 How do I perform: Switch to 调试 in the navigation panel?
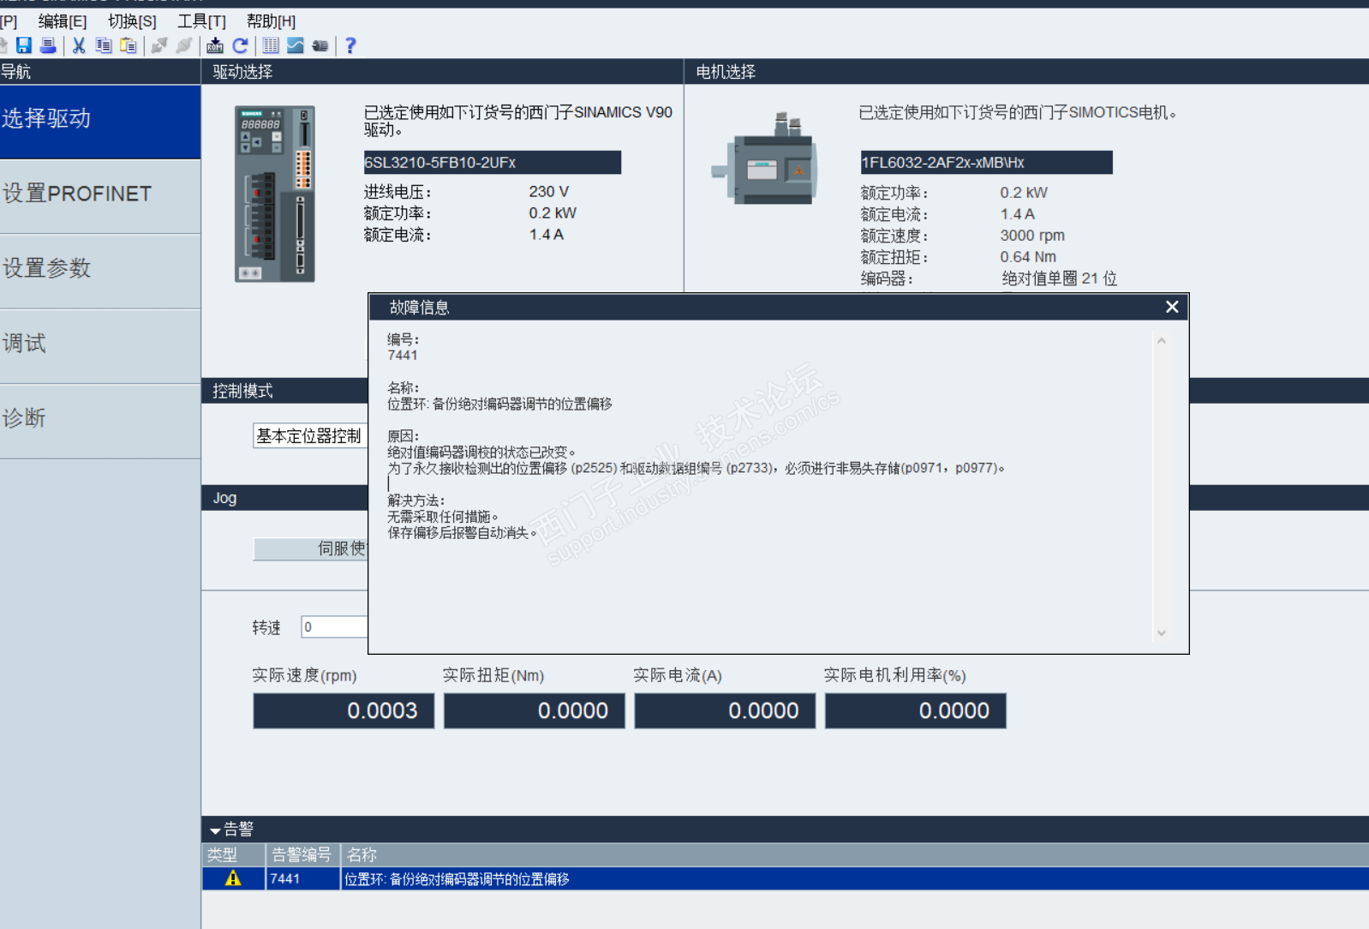(100, 346)
